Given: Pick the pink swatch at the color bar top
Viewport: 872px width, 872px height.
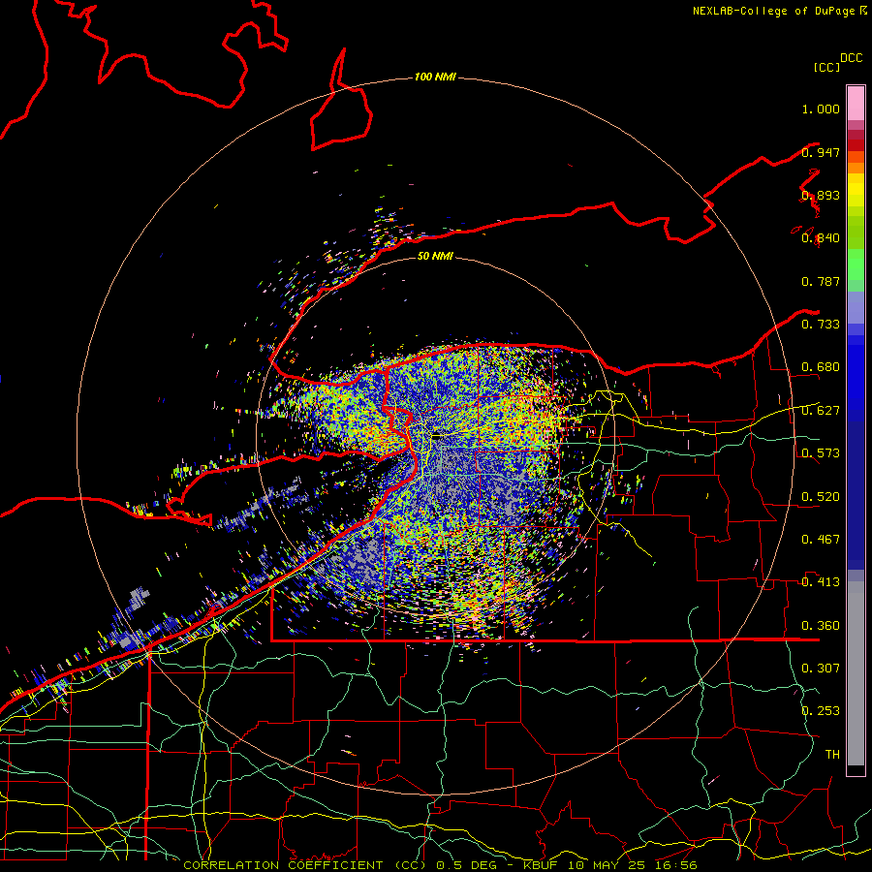Looking at the screenshot, I should point(856,103).
